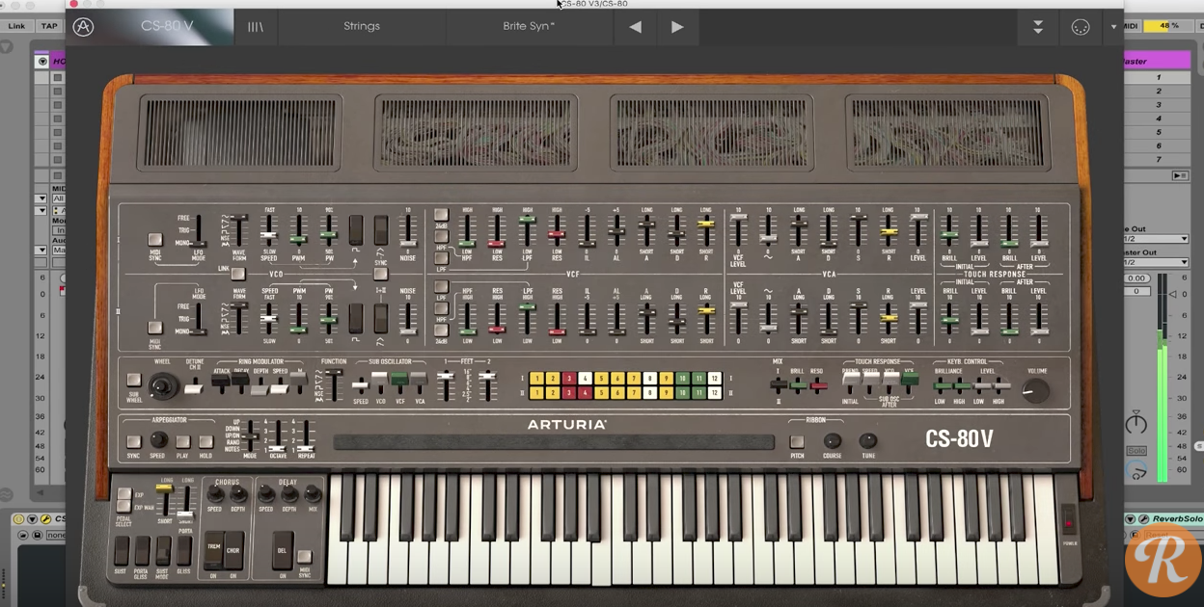Launch Ableton master scene 1
The width and height of the screenshot is (1204, 607).
point(1158,77)
